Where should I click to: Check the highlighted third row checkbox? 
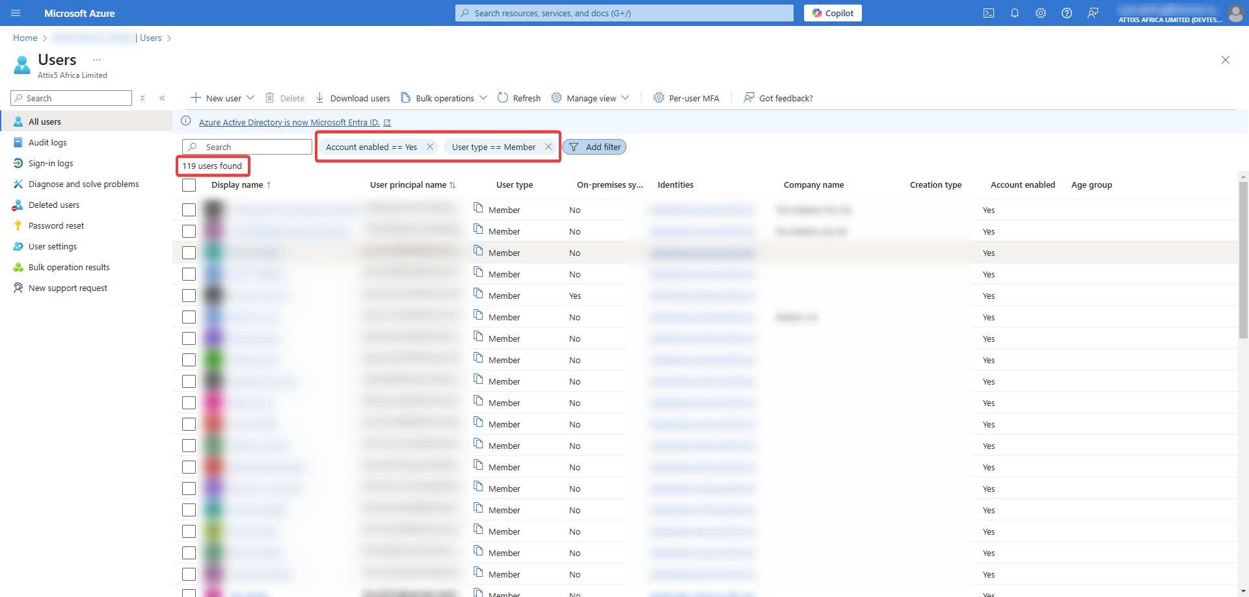189,253
